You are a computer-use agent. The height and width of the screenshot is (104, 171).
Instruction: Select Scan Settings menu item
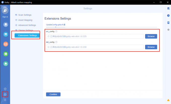pyautogui.click(x=23, y=15)
